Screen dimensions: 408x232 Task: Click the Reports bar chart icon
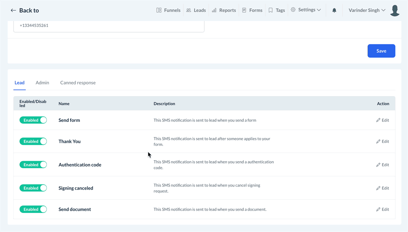click(214, 10)
